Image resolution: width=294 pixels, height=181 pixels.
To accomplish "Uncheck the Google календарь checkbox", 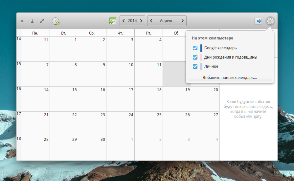I will click(195, 48).
